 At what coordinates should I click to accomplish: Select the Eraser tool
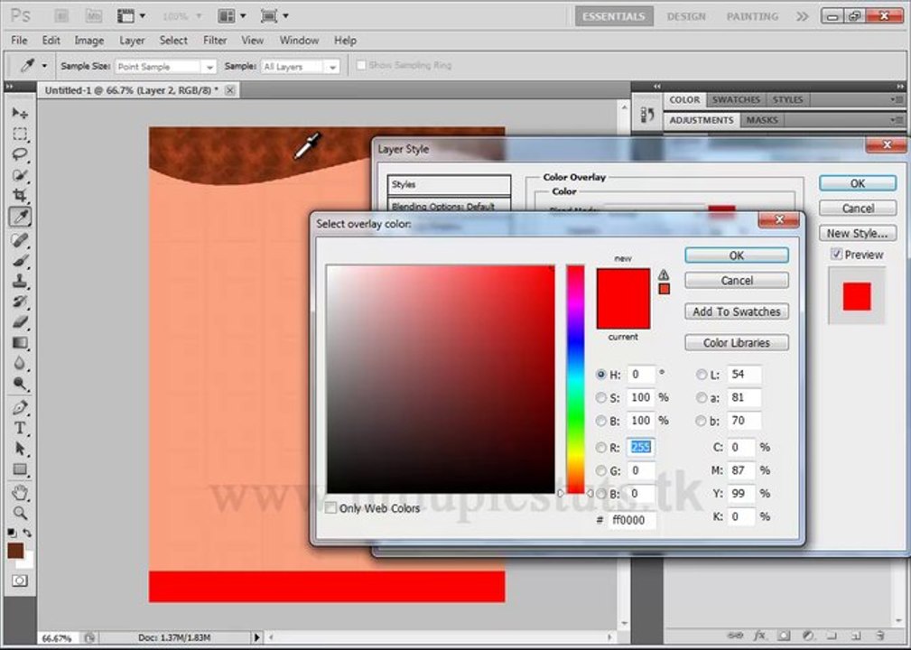(20, 321)
